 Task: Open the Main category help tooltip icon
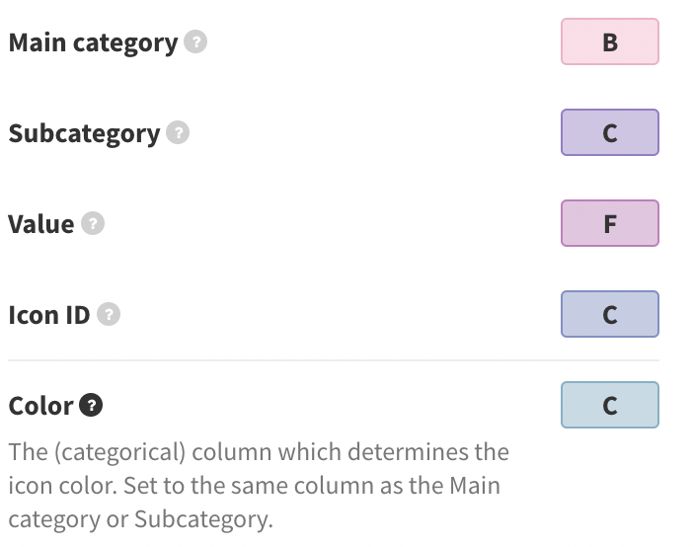click(x=195, y=42)
